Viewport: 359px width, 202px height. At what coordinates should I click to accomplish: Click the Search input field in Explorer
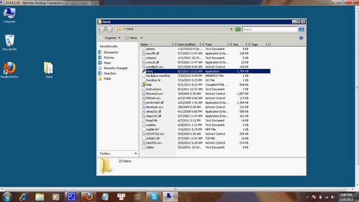click(270, 29)
